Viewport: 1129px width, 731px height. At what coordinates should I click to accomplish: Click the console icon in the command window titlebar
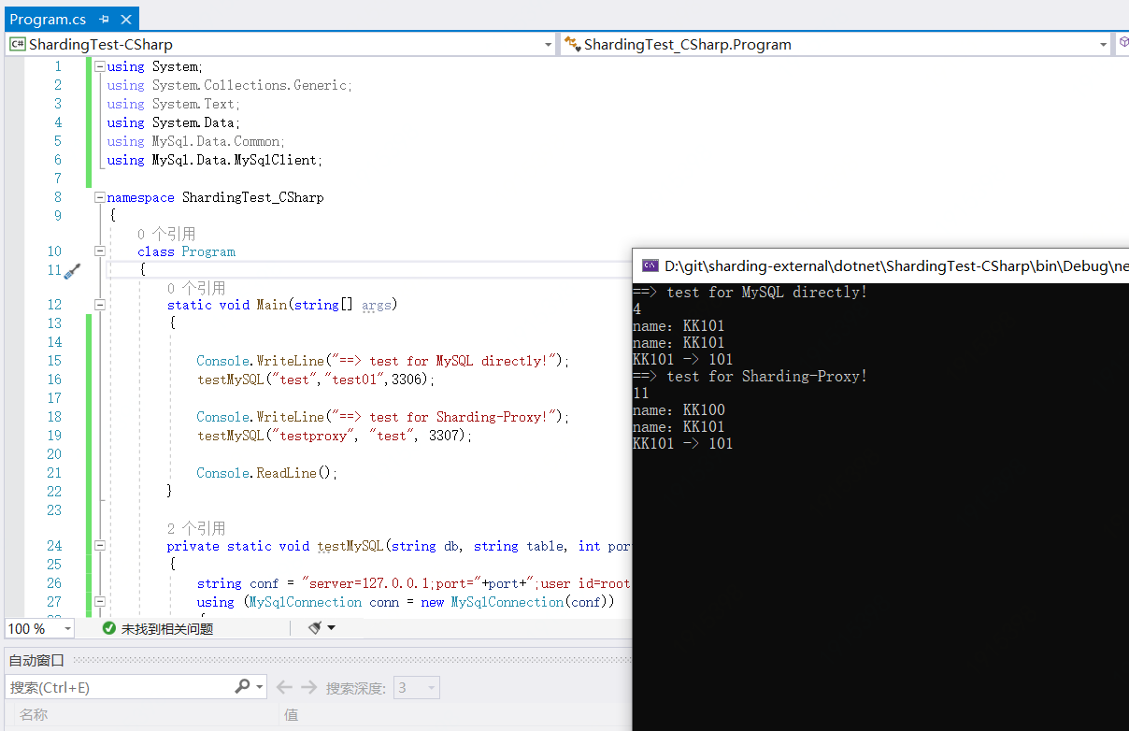pyautogui.click(x=649, y=265)
